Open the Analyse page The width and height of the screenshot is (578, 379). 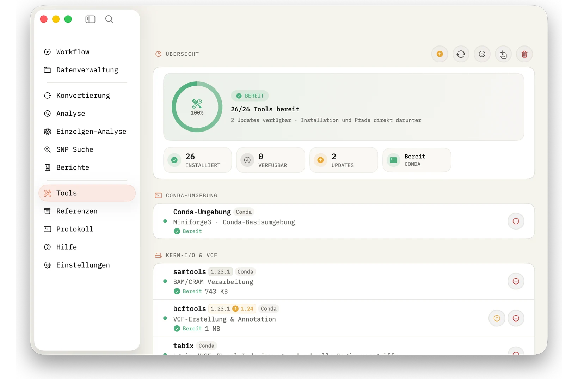pos(87,114)
